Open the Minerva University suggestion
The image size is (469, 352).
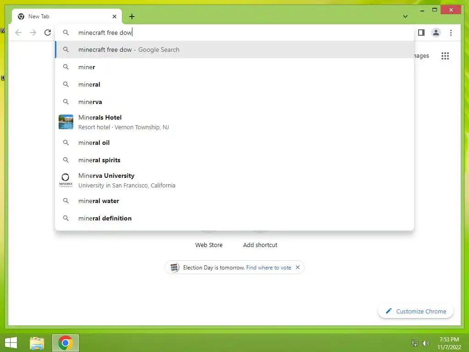click(234, 180)
